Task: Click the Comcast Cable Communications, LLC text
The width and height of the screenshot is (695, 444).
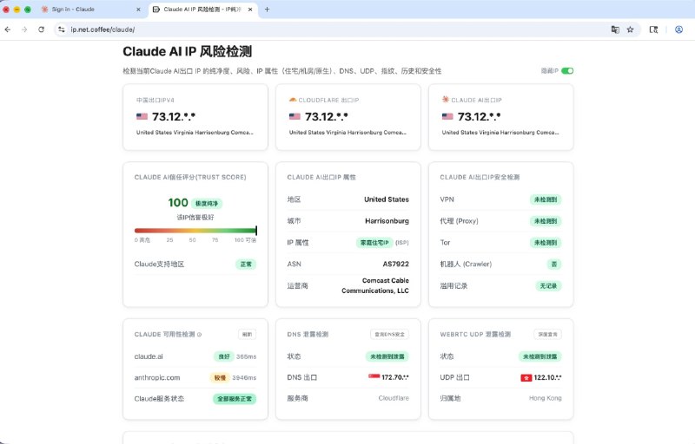Action: pos(375,285)
